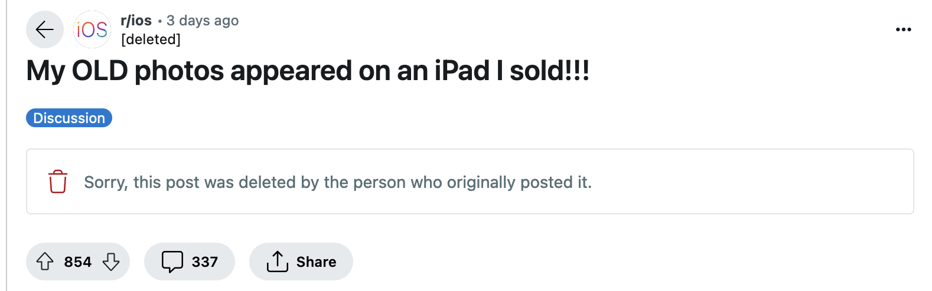The height and width of the screenshot is (291, 932).
Task: Click the post title about OLD photos
Action: click(308, 71)
